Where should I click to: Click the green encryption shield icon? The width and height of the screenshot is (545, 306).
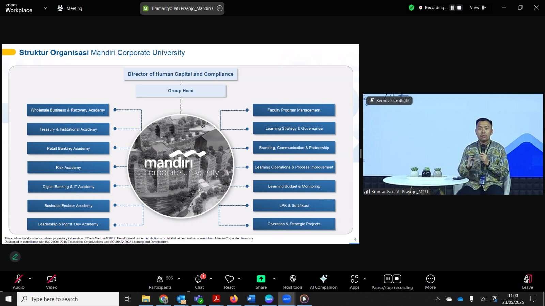411,7
